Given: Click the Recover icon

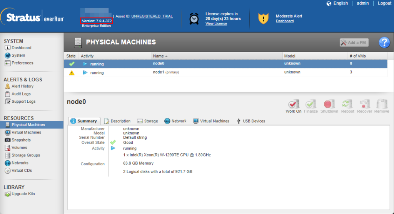Looking at the screenshot, I should point(364,104).
